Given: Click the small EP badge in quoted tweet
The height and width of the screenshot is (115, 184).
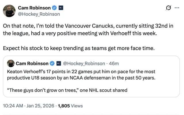Looking at the screenshot, I should coord(59,64).
